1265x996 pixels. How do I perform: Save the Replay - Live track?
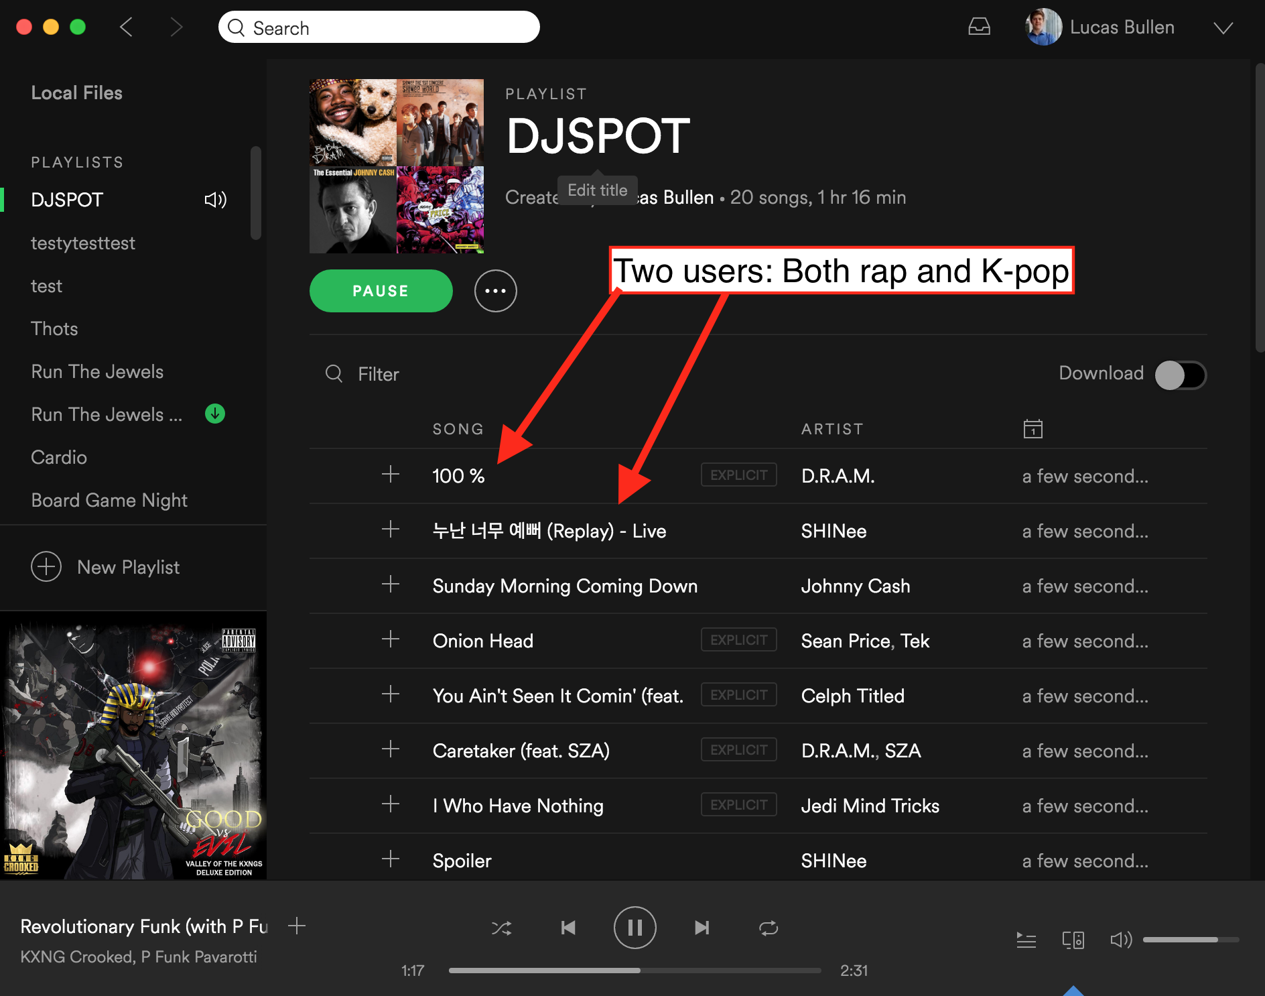[x=390, y=530]
